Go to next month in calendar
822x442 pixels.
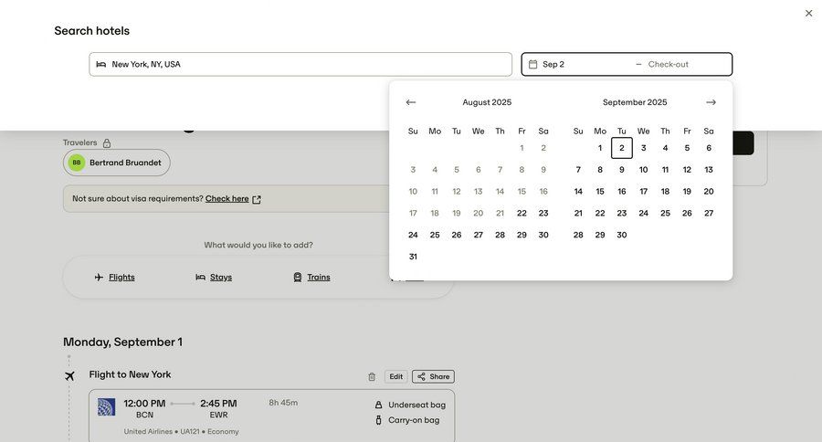pos(711,102)
